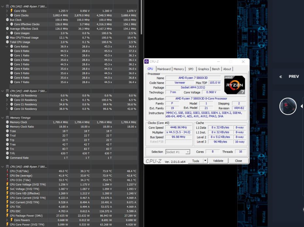The width and height of the screenshot is (304, 227).
Task: Click the Trfc timing sensor icon
Action: tap(8, 153)
